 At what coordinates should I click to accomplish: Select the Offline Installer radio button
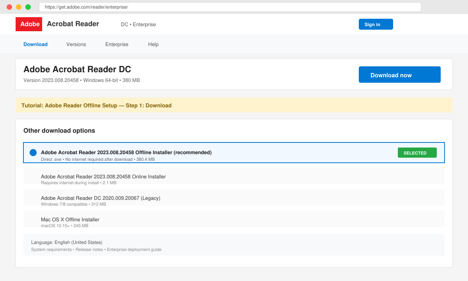click(x=33, y=153)
